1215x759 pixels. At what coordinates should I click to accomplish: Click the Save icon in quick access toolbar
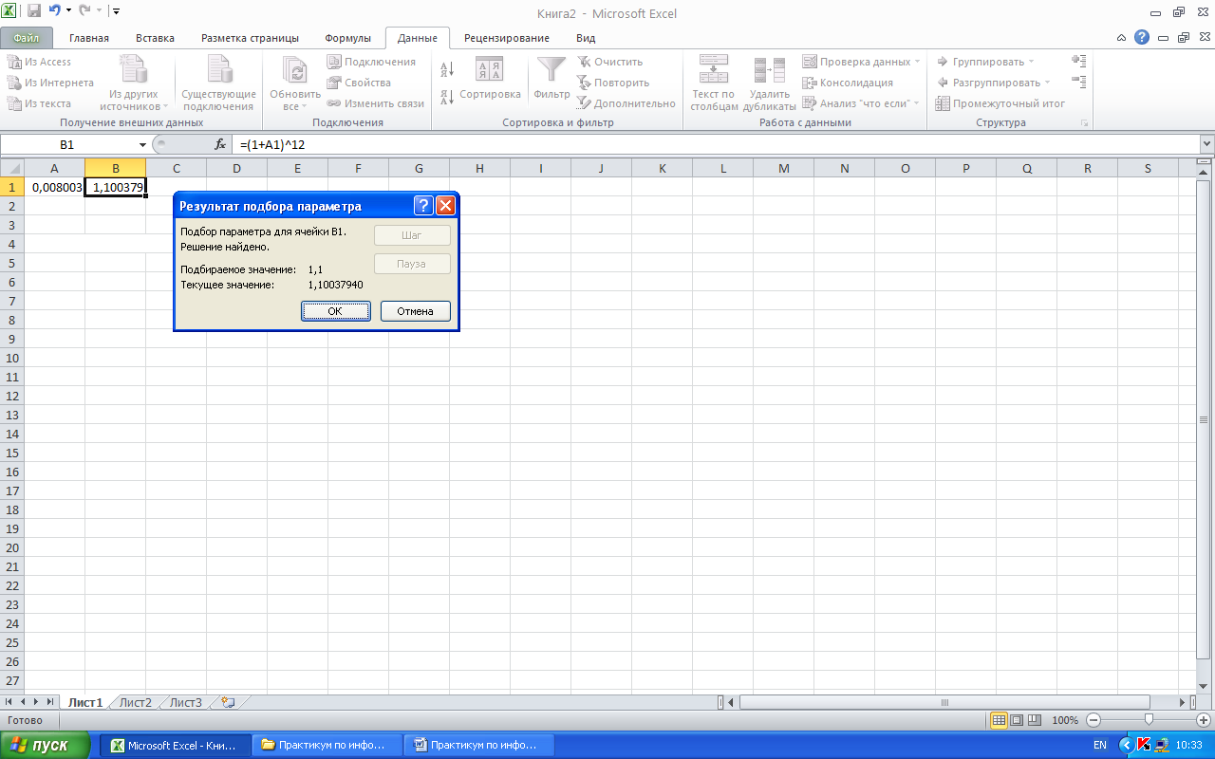(x=34, y=11)
